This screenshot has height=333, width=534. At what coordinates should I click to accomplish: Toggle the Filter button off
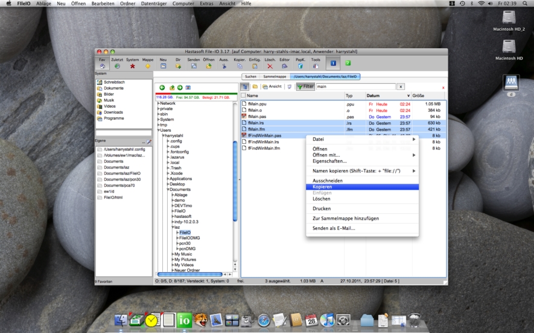305,87
